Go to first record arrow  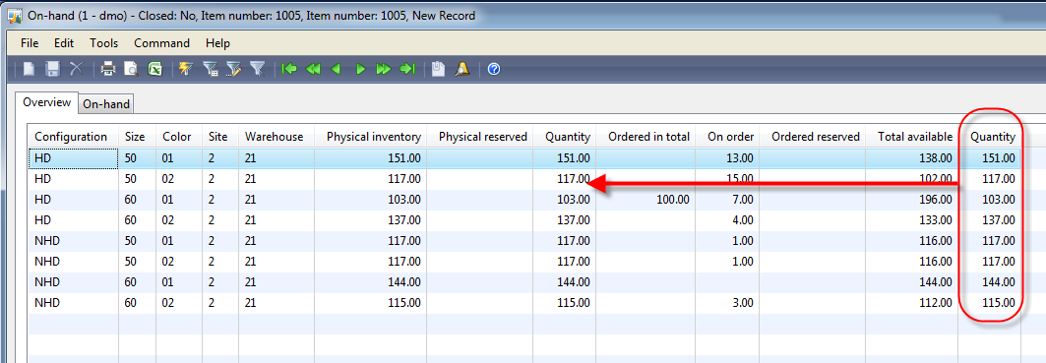289,69
